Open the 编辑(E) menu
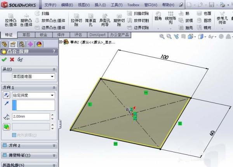 [67, 5]
